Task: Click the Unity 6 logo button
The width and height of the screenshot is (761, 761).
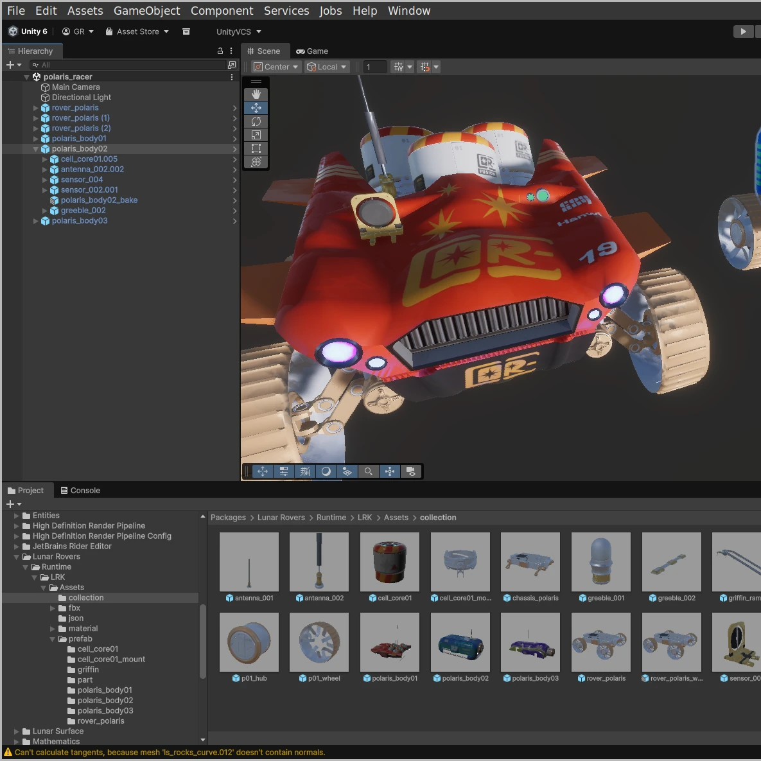Action: pyautogui.click(x=28, y=31)
